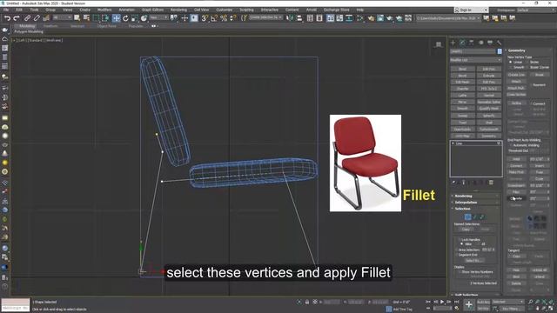Click the object color swatch
The height and width of the screenshot is (313, 557).
click(x=500, y=51)
